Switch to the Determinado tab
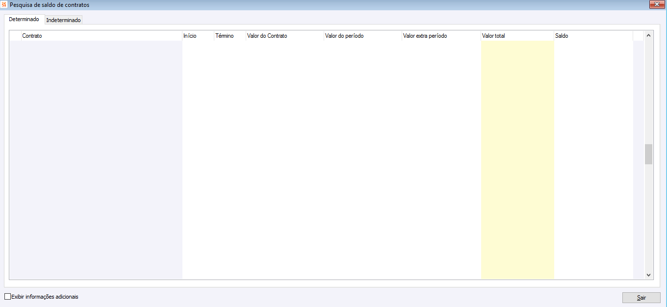 [24, 20]
